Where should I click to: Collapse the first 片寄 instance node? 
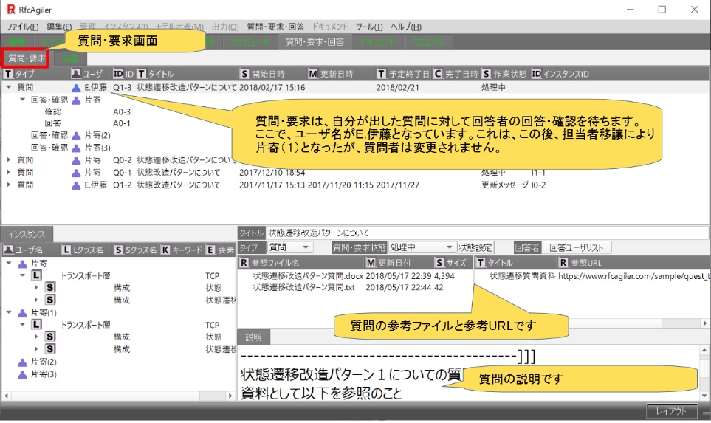coord(9,263)
